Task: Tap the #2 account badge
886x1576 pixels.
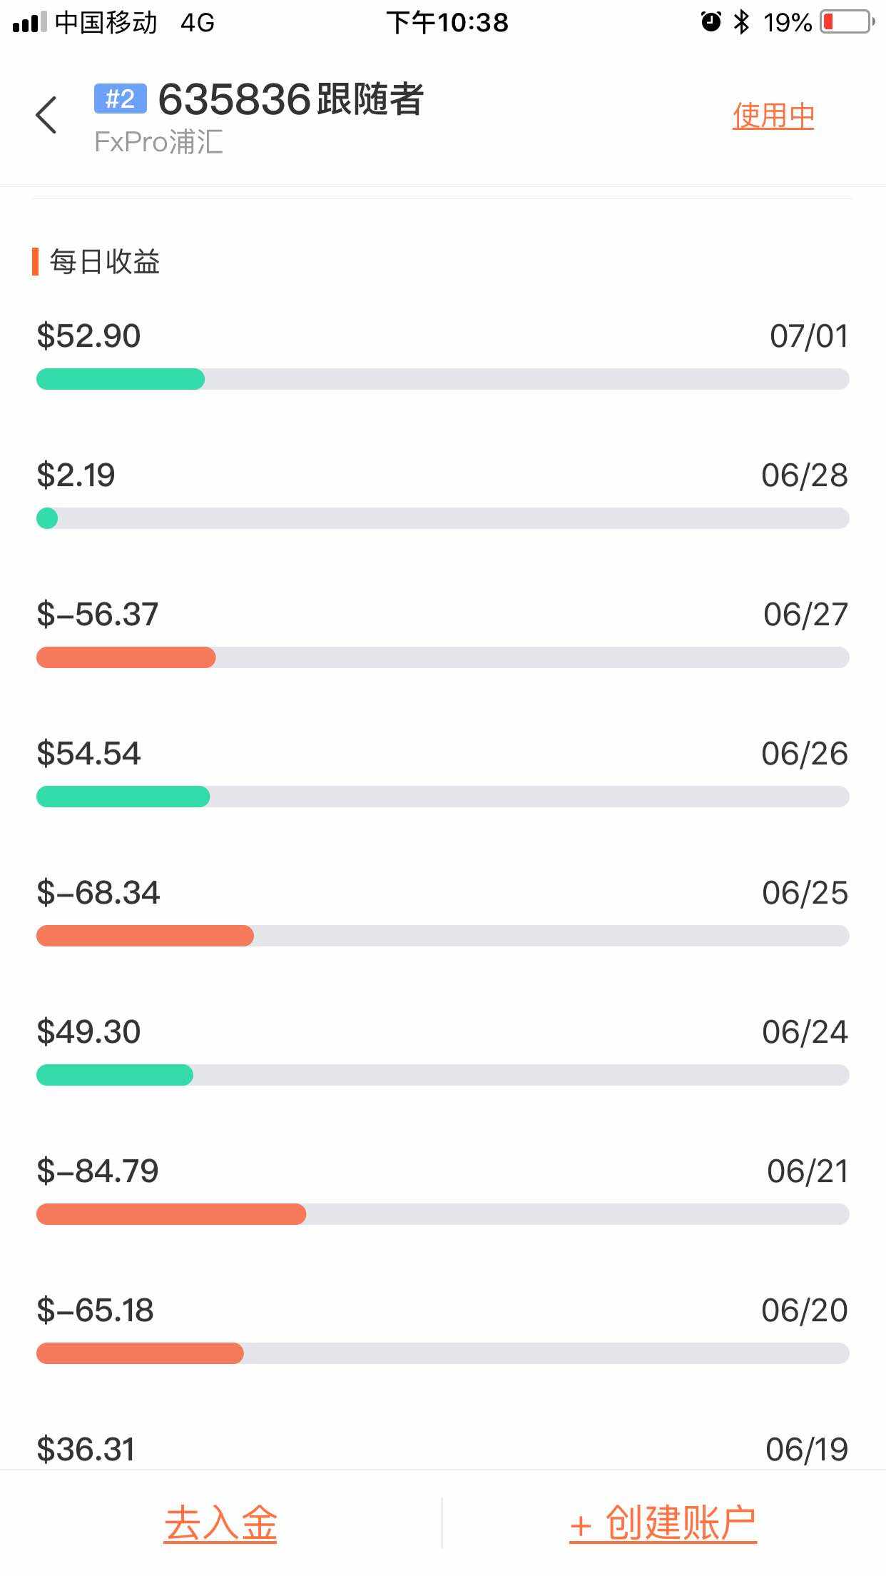Action: 121,98
